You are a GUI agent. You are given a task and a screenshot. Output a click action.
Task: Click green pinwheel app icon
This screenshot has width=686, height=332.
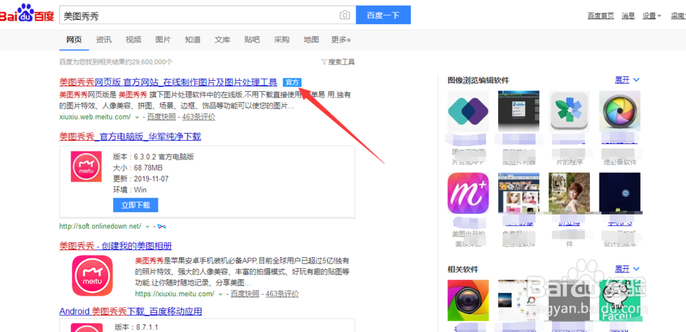click(569, 111)
